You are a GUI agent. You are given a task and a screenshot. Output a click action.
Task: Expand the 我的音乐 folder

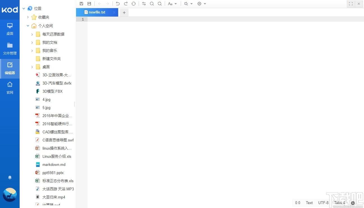[x=32, y=51]
